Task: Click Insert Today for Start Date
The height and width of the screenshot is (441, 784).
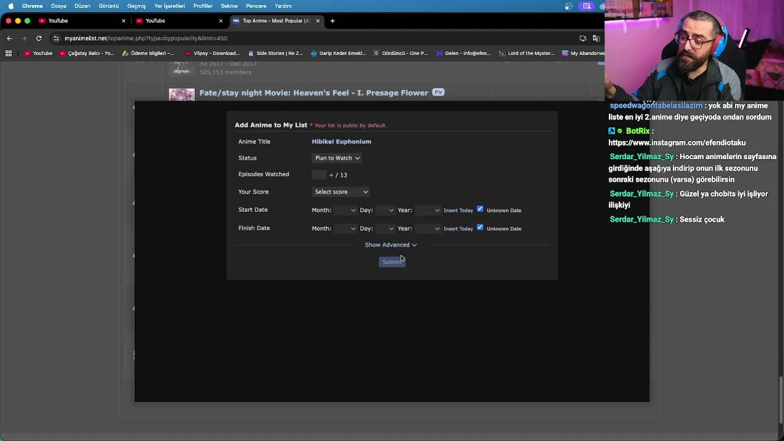Action: point(458,210)
